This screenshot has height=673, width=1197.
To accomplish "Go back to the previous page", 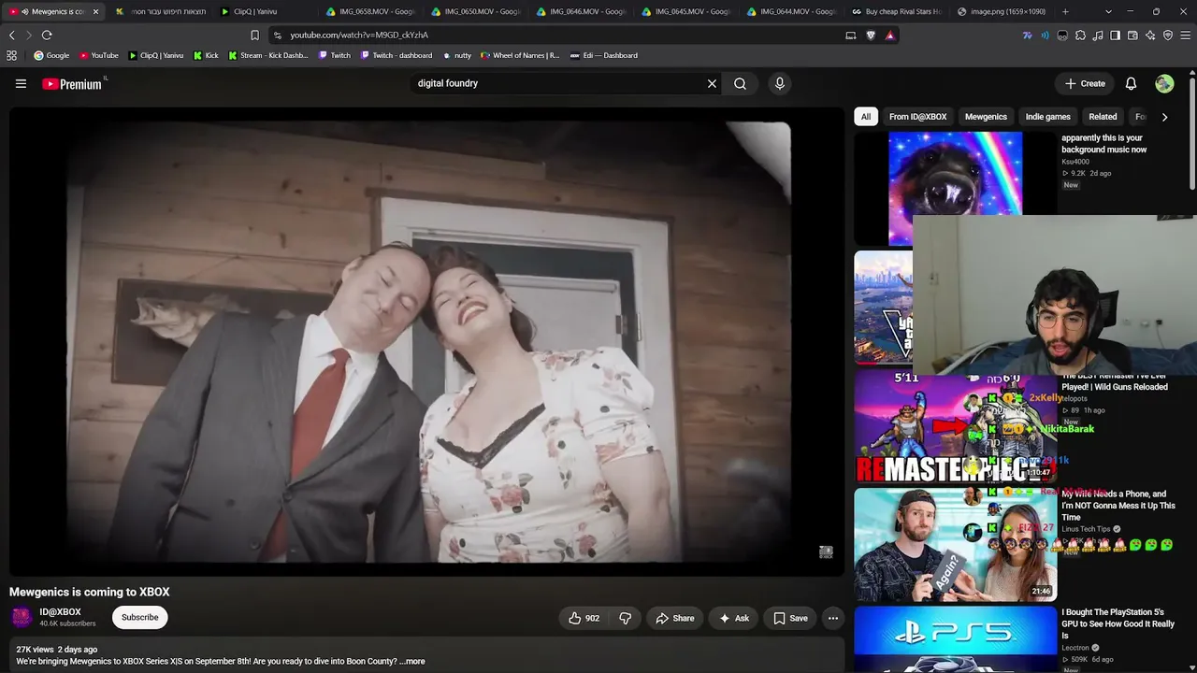I will point(12,35).
